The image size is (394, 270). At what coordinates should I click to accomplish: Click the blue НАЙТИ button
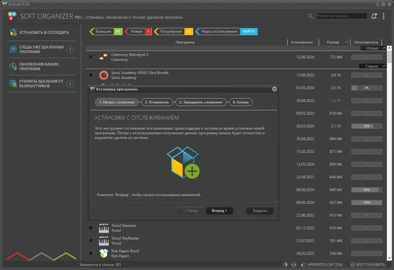coord(249,31)
